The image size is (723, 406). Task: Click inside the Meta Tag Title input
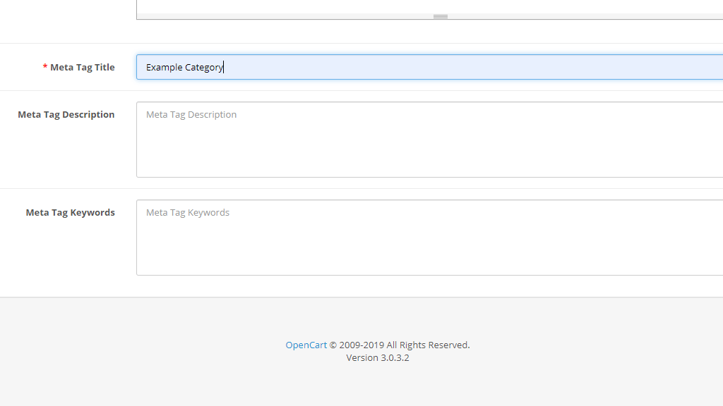pyautogui.click(x=353, y=67)
